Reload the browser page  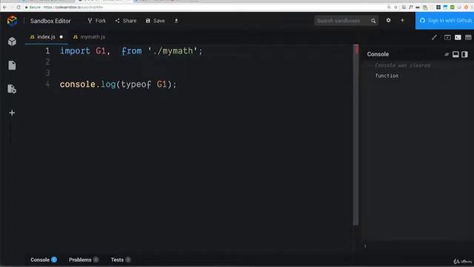click(x=19, y=7)
